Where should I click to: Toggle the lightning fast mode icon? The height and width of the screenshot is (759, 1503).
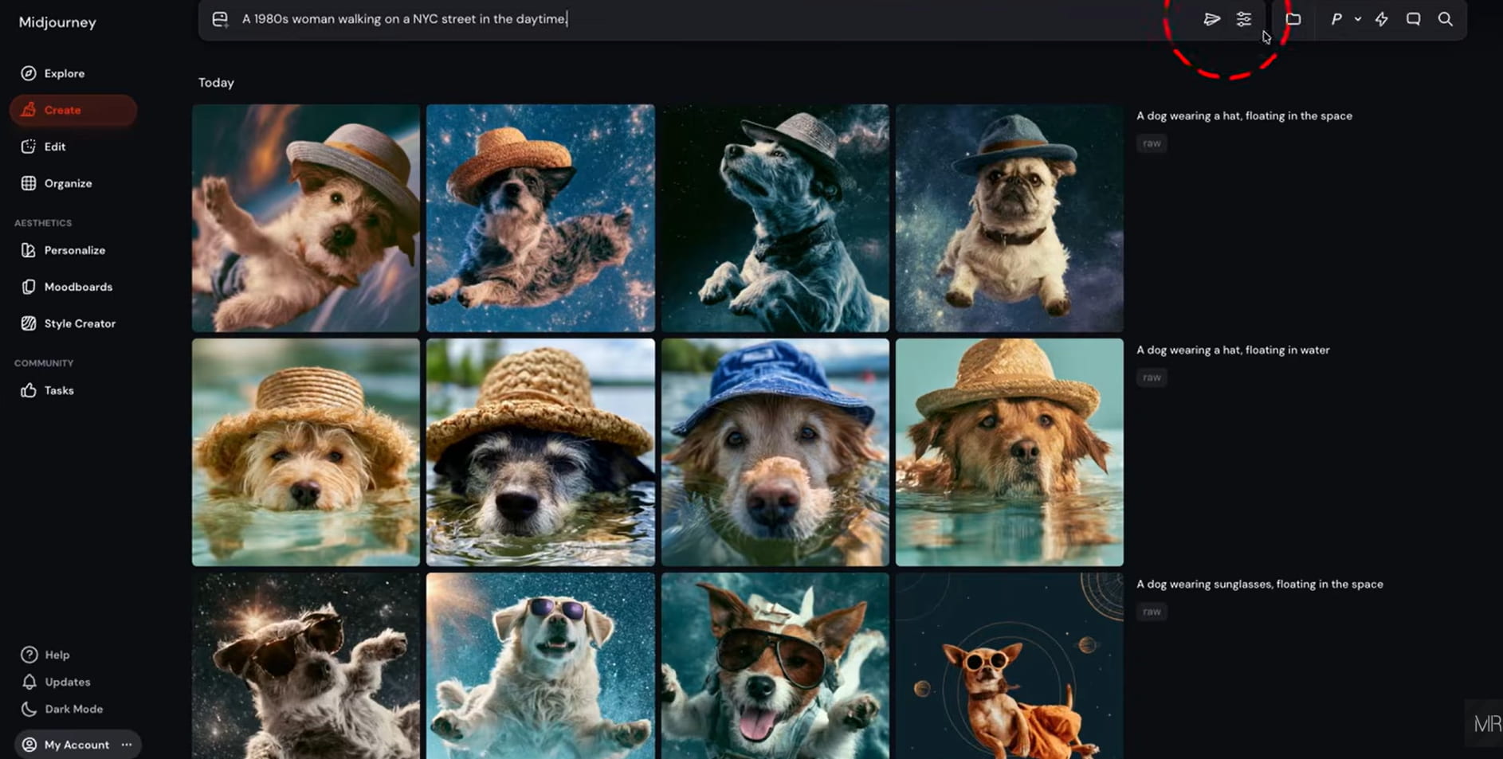(x=1382, y=19)
